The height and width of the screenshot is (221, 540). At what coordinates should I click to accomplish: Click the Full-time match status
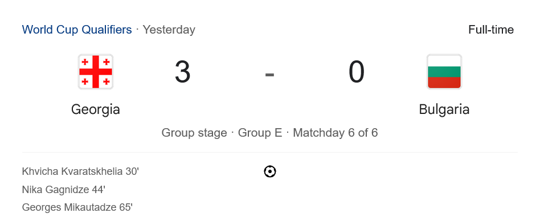click(491, 30)
